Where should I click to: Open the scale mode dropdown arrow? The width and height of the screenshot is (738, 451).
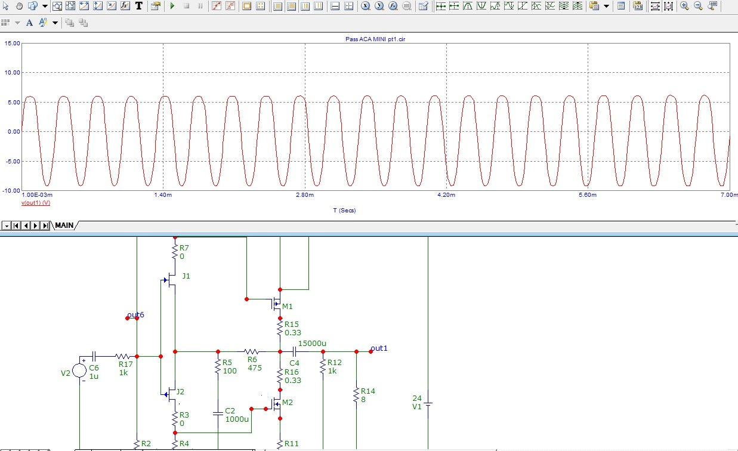[x=45, y=6]
